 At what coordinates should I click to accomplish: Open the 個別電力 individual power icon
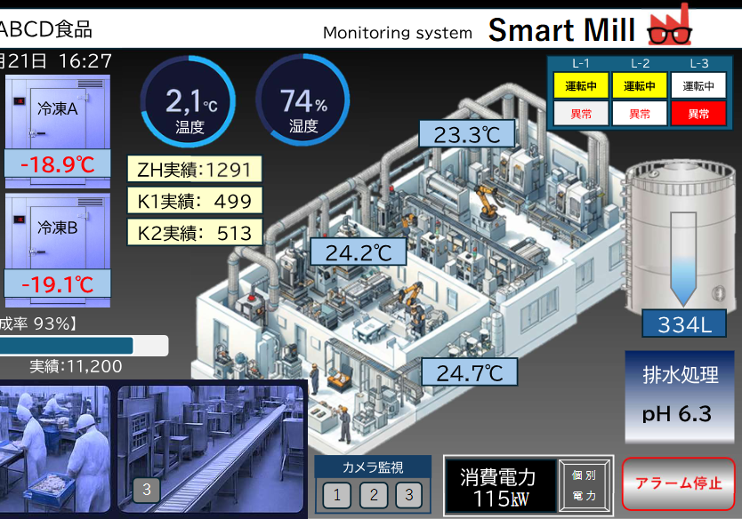[585, 485]
